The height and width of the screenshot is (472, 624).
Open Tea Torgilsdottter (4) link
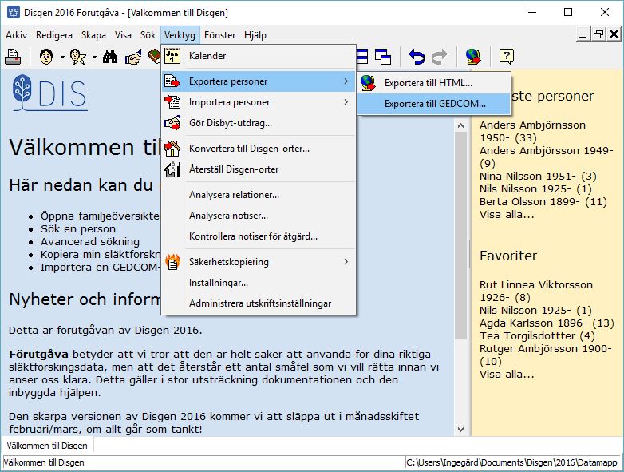537,335
